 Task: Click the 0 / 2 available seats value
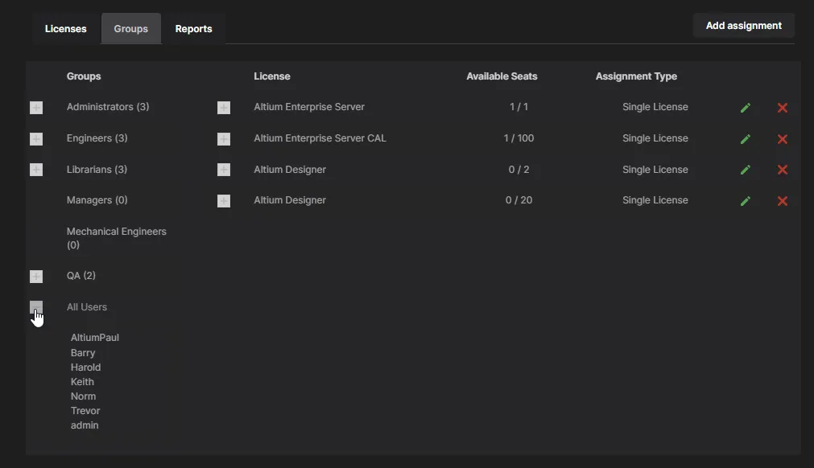(x=519, y=170)
